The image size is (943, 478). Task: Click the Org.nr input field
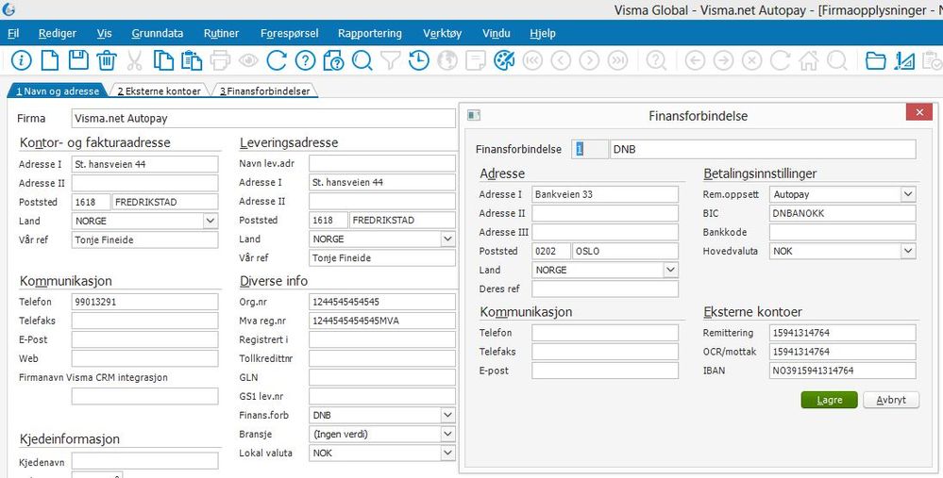coord(382,302)
